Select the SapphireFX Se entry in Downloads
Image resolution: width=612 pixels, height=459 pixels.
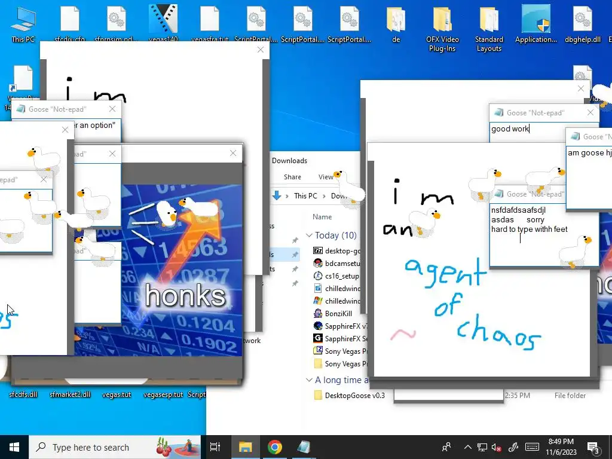coord(340,338)
